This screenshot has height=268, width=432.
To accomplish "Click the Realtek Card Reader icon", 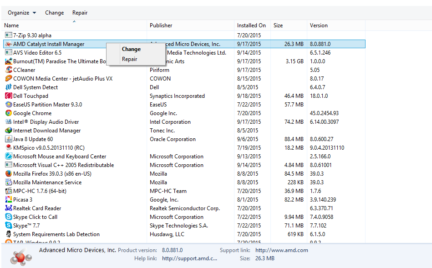I will click(9, 208).
